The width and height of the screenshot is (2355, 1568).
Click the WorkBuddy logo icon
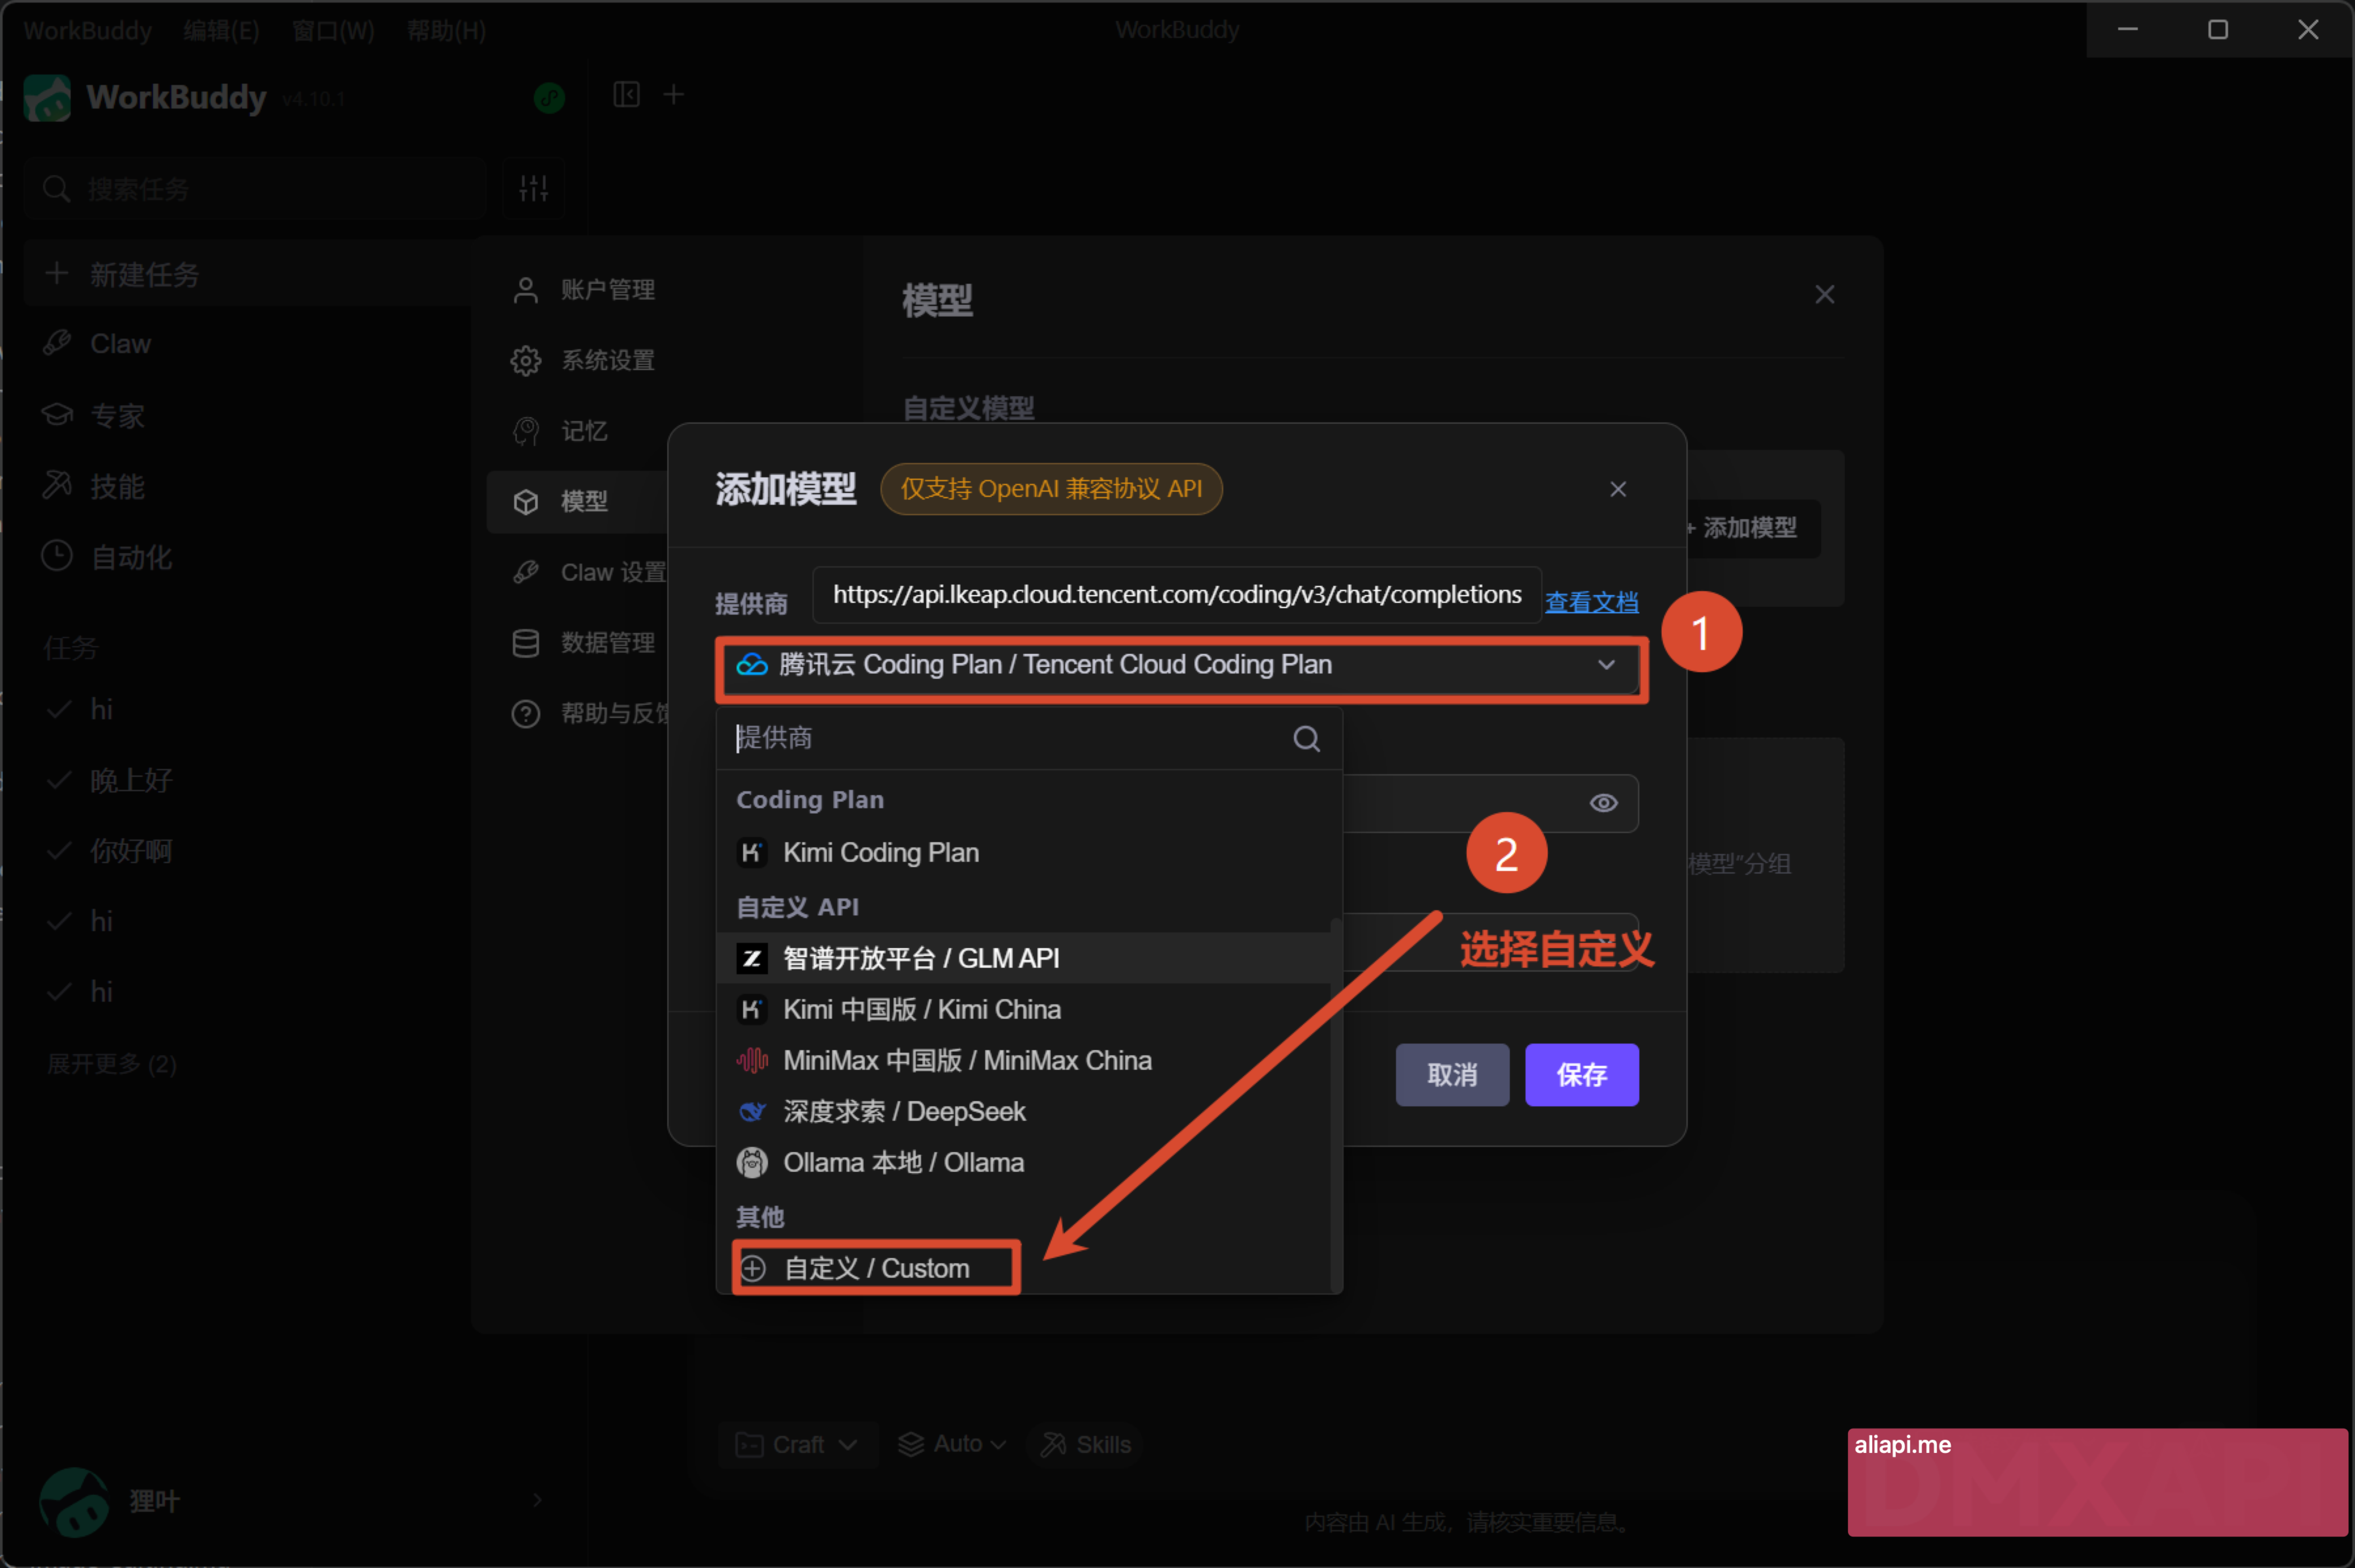[x=47, y=98]
